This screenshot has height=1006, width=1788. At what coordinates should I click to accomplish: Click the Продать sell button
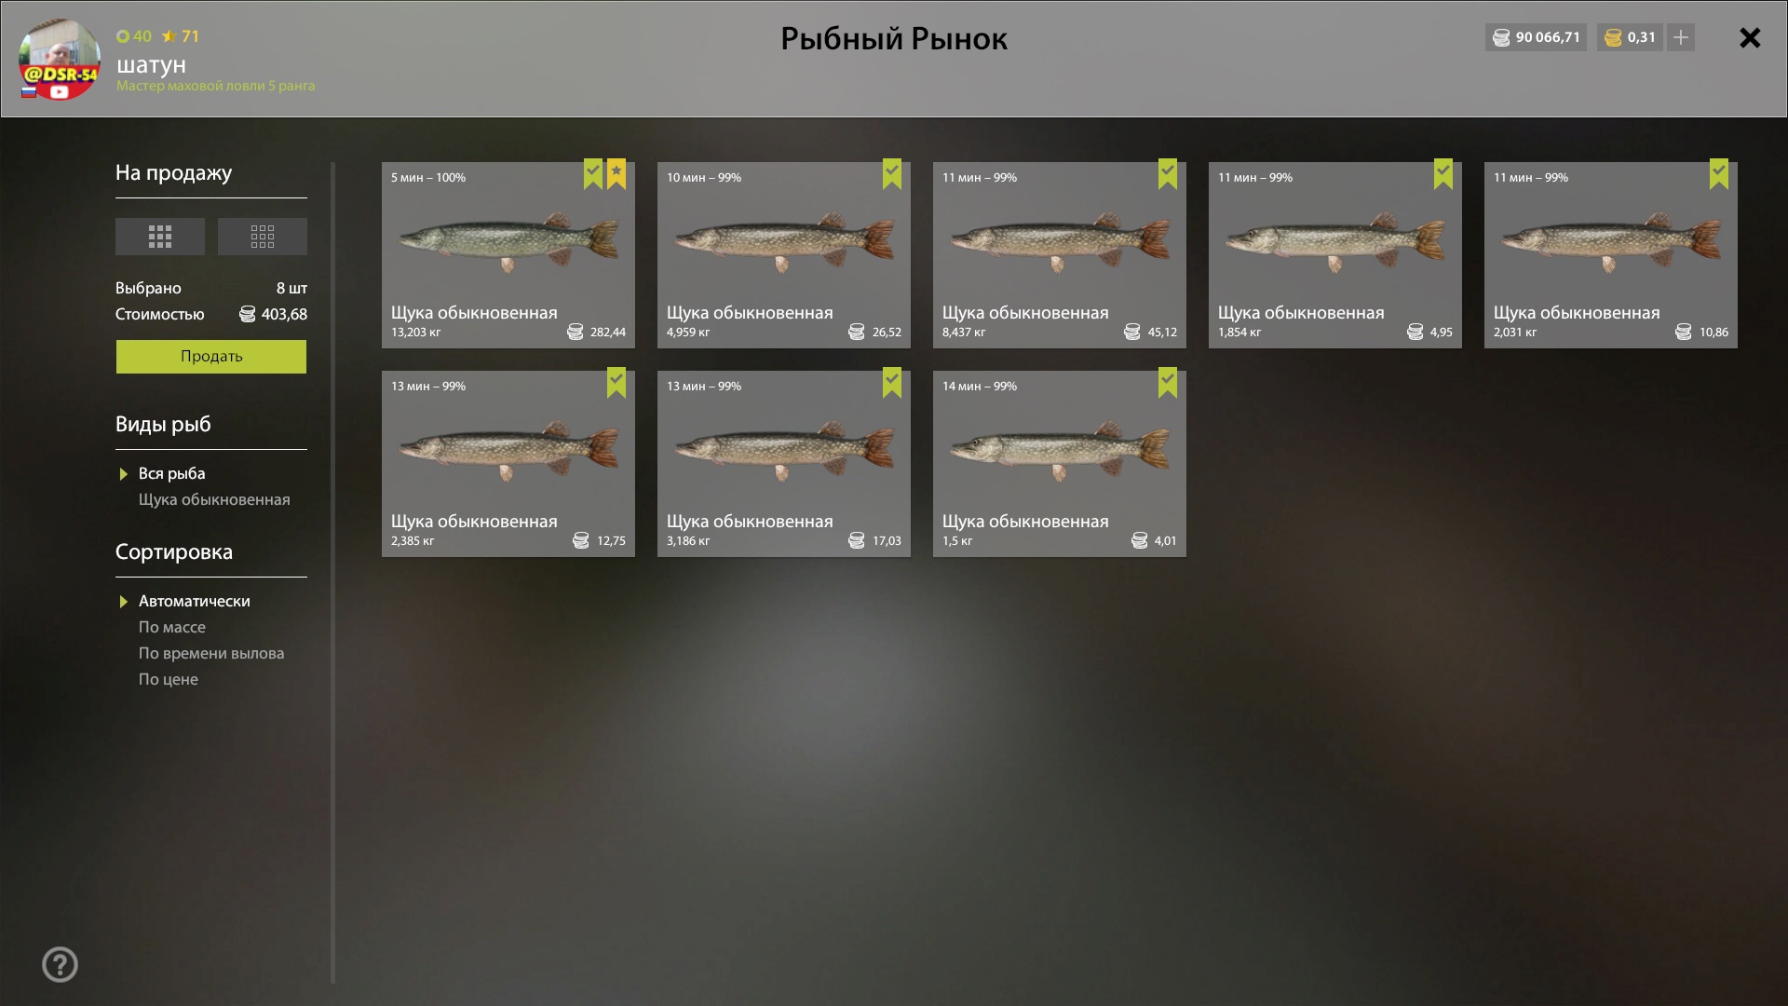(x=211, y=357)
